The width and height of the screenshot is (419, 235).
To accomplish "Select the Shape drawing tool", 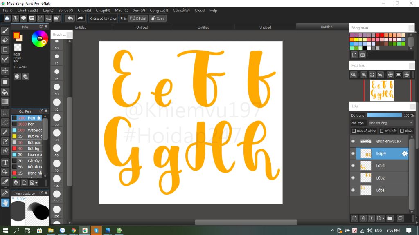I will pyautogui.click(x=5, y=49).
